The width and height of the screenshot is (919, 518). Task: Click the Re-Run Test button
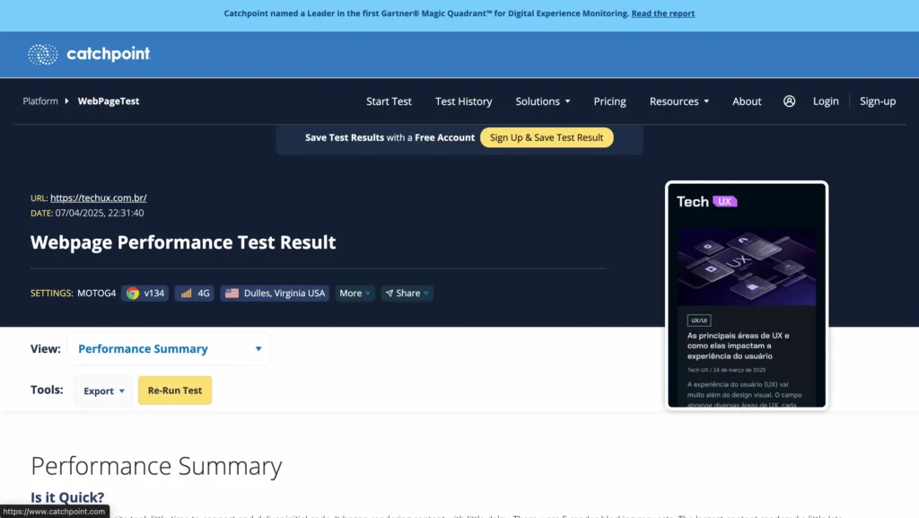point(175,391)
